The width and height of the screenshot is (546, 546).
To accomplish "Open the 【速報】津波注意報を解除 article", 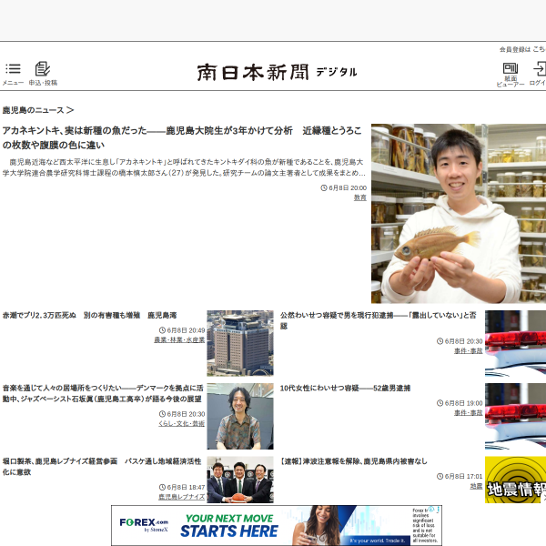I will (x=353, y=461).
